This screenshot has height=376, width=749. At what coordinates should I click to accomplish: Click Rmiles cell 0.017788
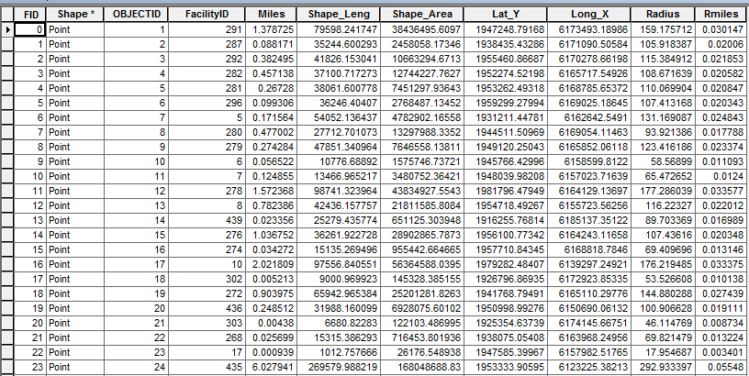(721, 132)
